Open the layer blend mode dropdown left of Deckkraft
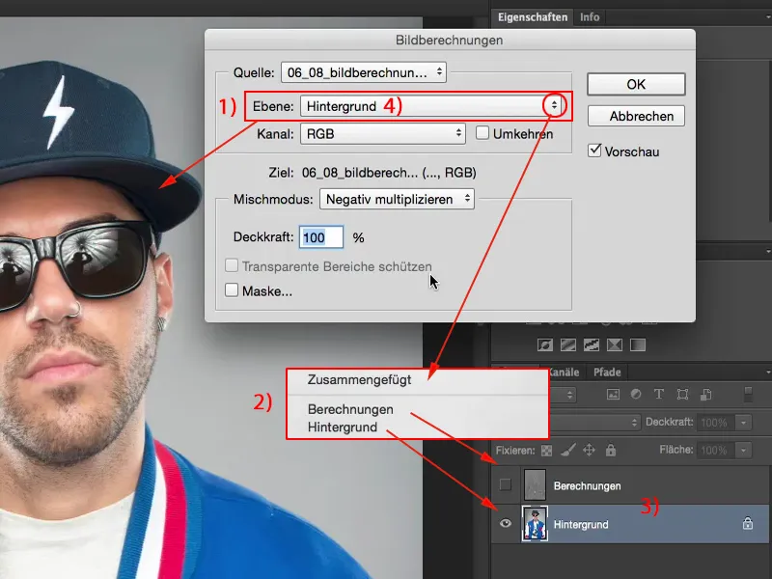Screen dimensions: 772x579 595,423
